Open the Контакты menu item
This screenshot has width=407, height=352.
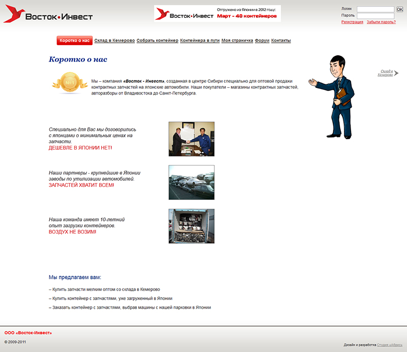pyautogui.click(x=281, y=41)
